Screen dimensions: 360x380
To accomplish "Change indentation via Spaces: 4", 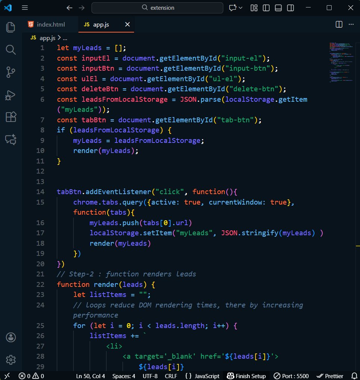I will 124,376.
